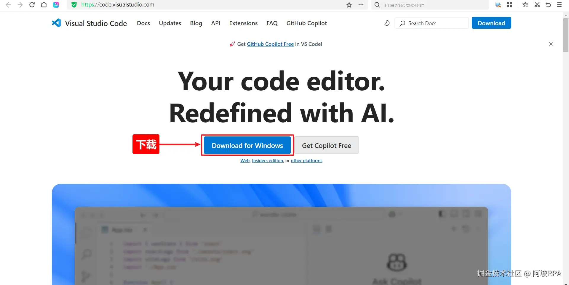Click Get Copilot Free button
Screen dimensions: 569x285
327,145
